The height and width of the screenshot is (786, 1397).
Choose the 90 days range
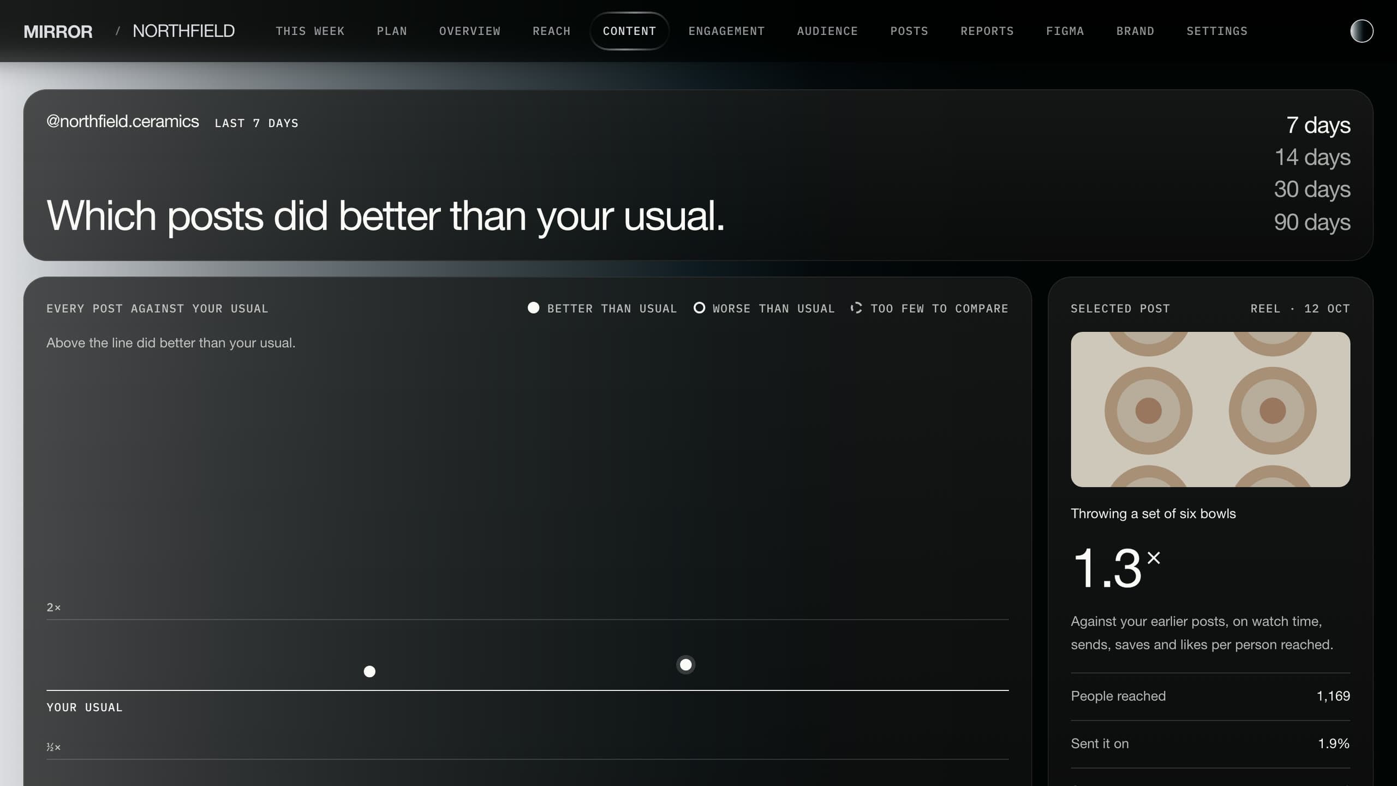(1312, 222)
